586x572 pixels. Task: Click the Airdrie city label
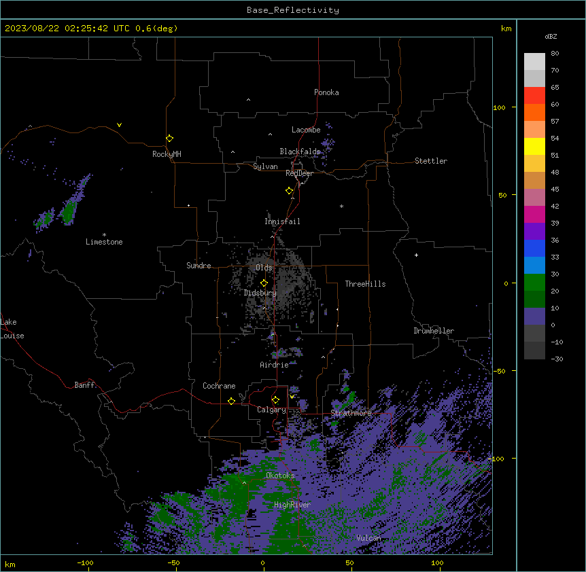pos(275,365)
